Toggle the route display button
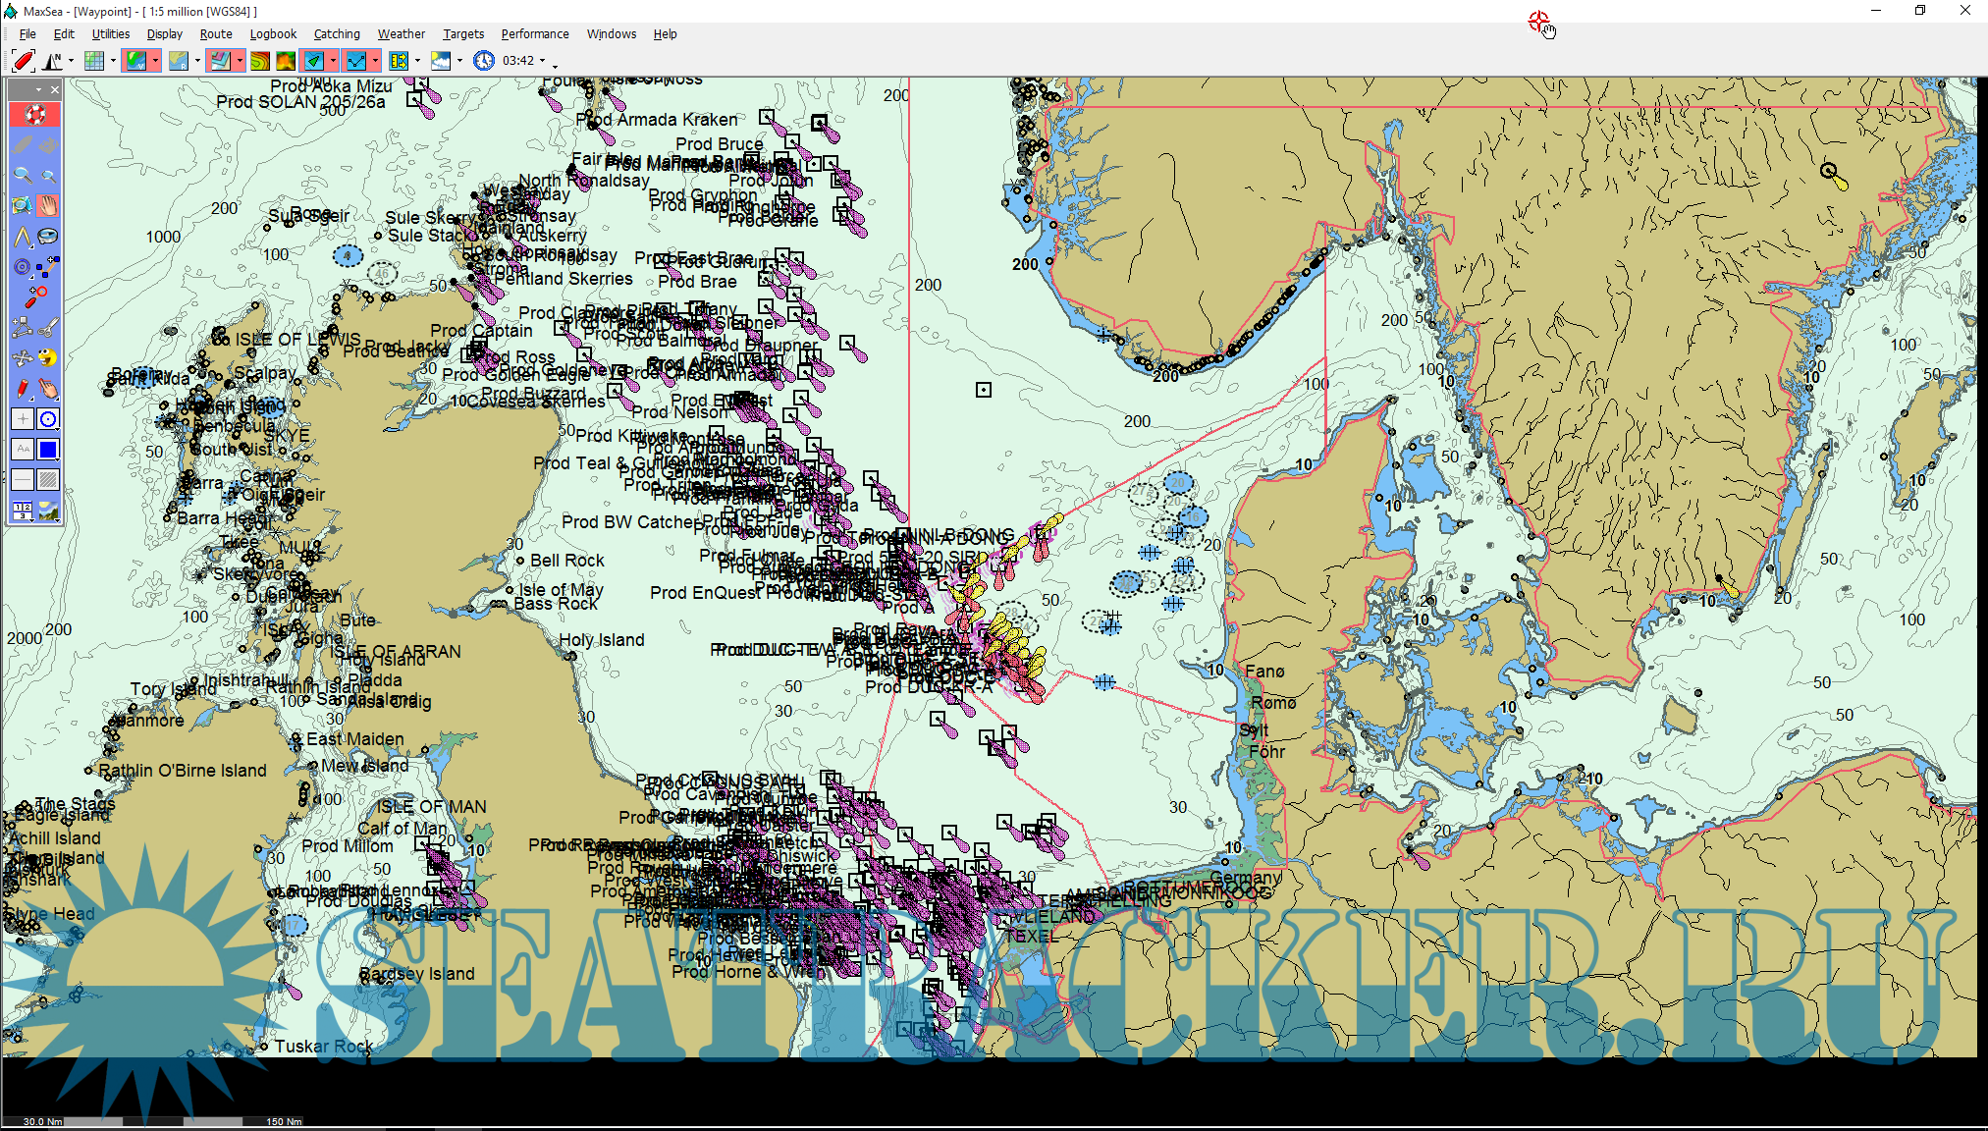 coord(356,61)
